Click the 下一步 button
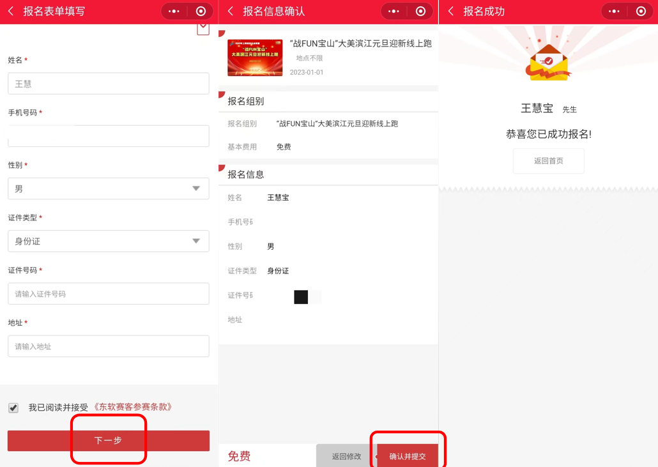This screenshot has height=467, width=658. pyautogui.click(x=109, y=440)
